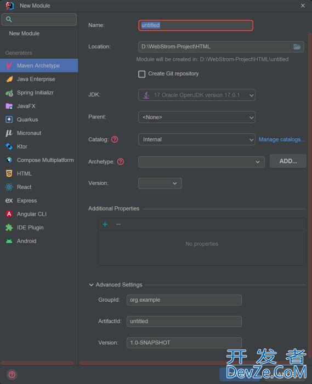
Task: Click the Java Enterprise icon
Action: click(x=9, y=79)
